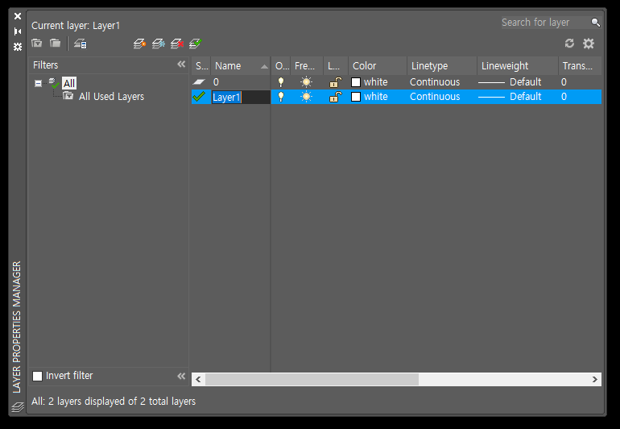Refresh the layer list

tap(569, 44)
